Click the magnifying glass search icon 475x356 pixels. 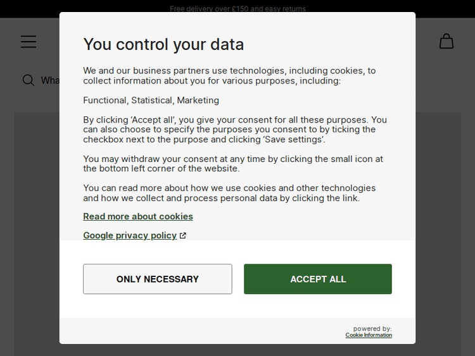coord(28,80)
